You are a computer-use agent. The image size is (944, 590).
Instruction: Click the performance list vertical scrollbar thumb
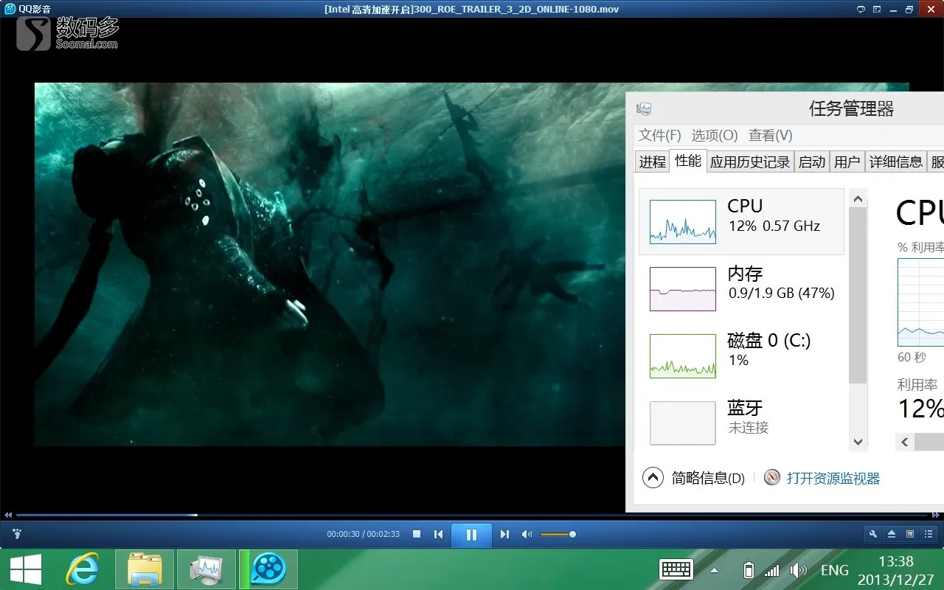click(x=858, y=295)
